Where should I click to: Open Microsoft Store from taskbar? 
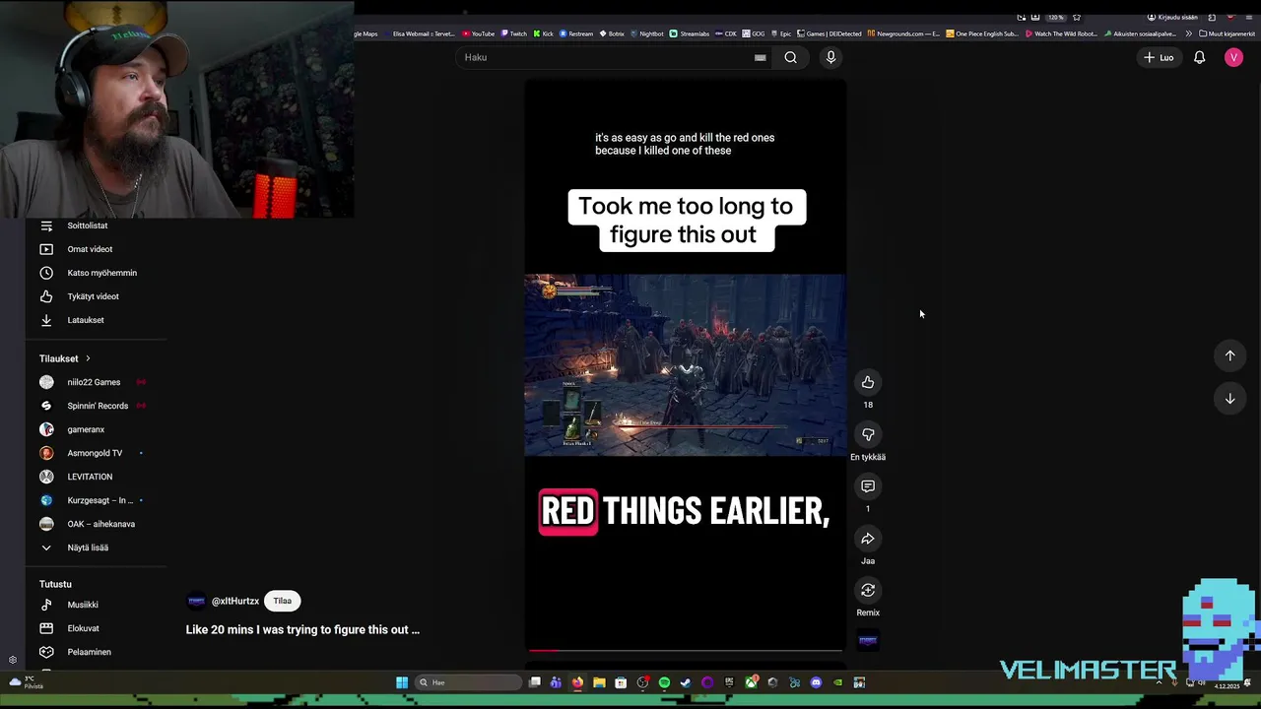[x=621, y=682]
